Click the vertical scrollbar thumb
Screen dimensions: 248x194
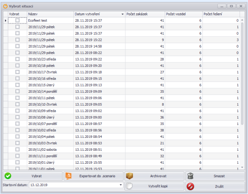[242, 73]
